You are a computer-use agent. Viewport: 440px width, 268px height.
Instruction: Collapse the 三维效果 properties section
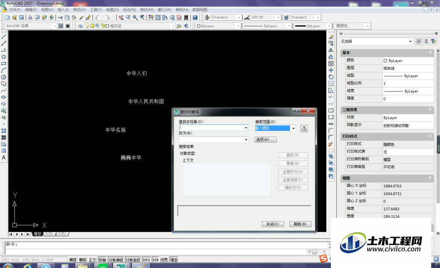tap(430, 109)
